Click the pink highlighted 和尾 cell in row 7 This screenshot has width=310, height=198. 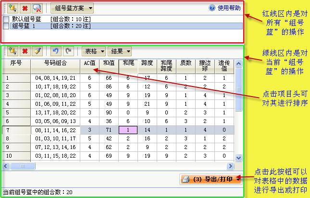(128, 130)
